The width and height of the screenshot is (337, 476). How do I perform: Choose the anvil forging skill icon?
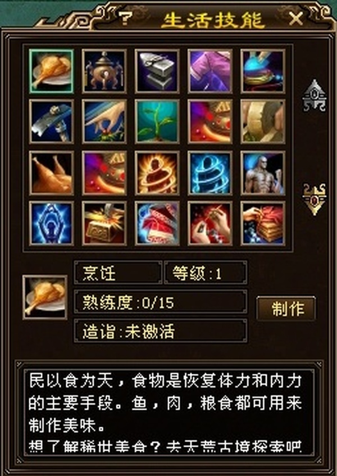157,71
